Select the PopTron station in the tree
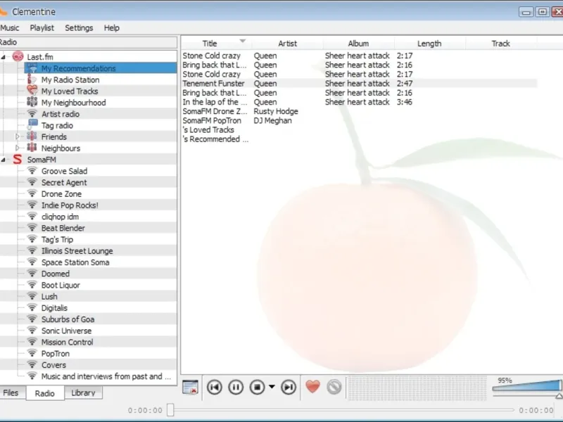The height and width of the screenshot is (422, 563). click(56, 354)
